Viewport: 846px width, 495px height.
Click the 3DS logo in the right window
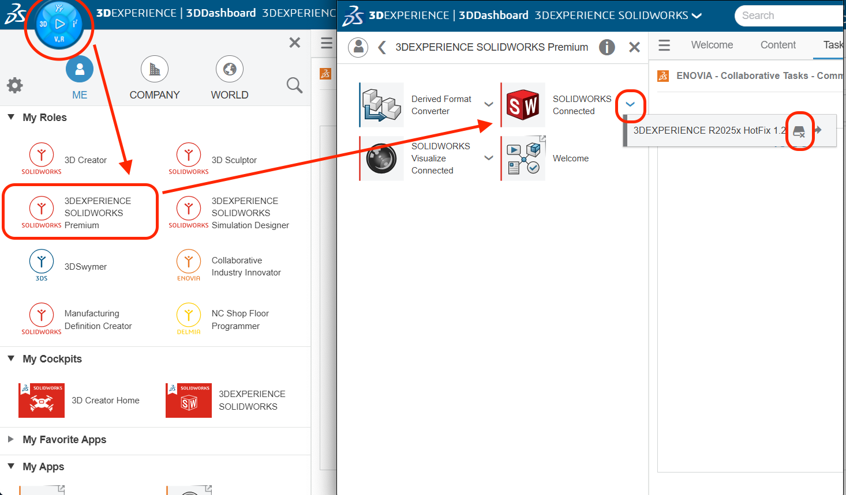point(353,16)
